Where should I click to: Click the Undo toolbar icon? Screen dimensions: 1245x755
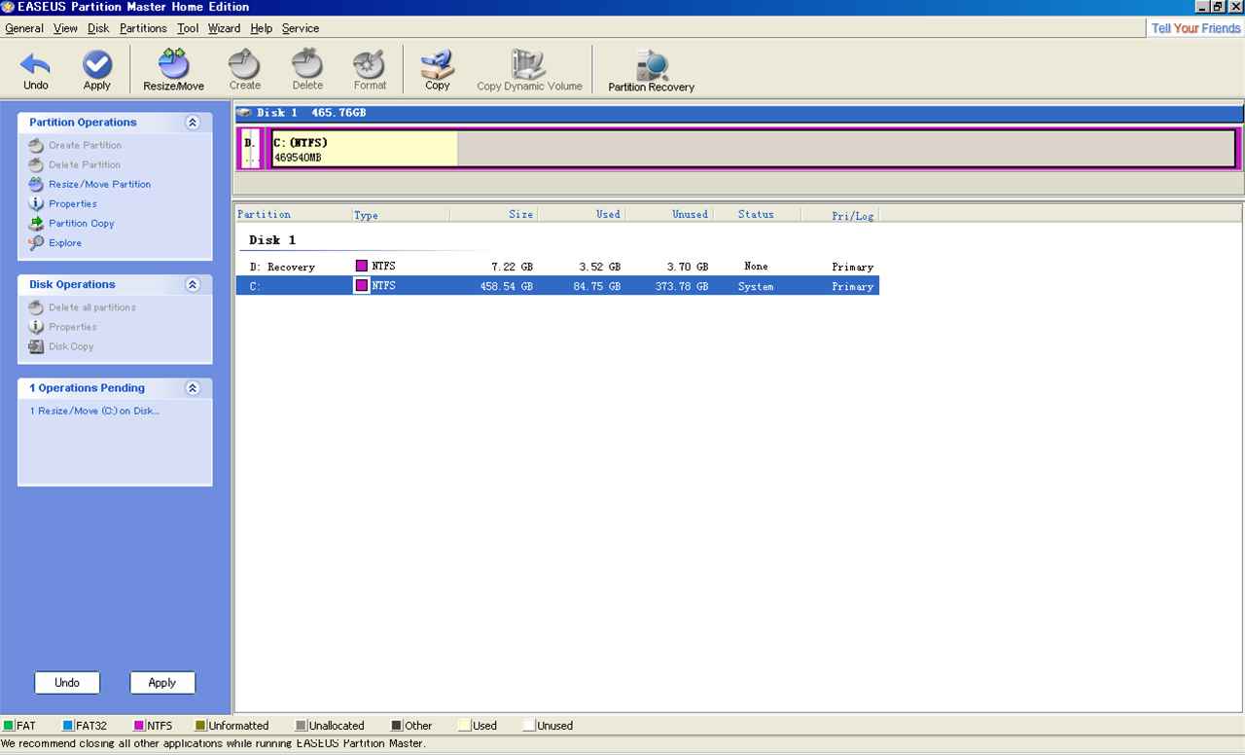(36, 65)
